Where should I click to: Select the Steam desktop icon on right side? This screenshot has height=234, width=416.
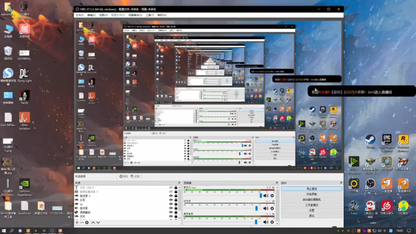click(370, 141)
